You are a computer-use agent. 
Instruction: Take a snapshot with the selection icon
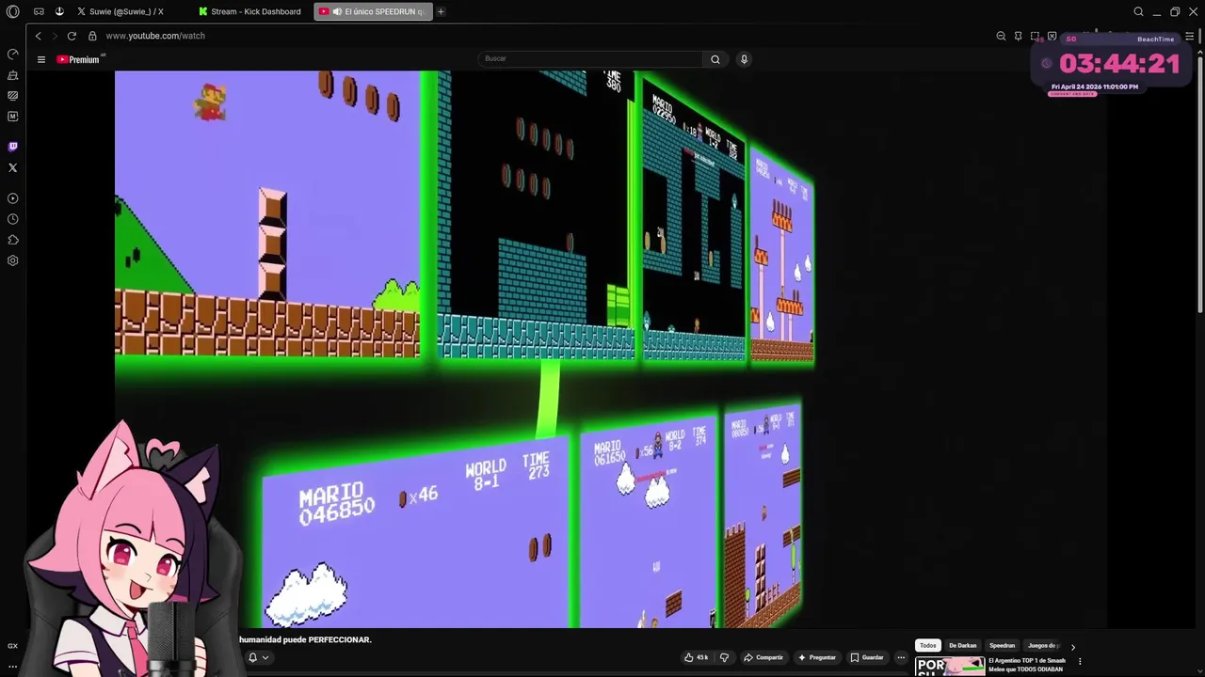(x=1035, y=36)
